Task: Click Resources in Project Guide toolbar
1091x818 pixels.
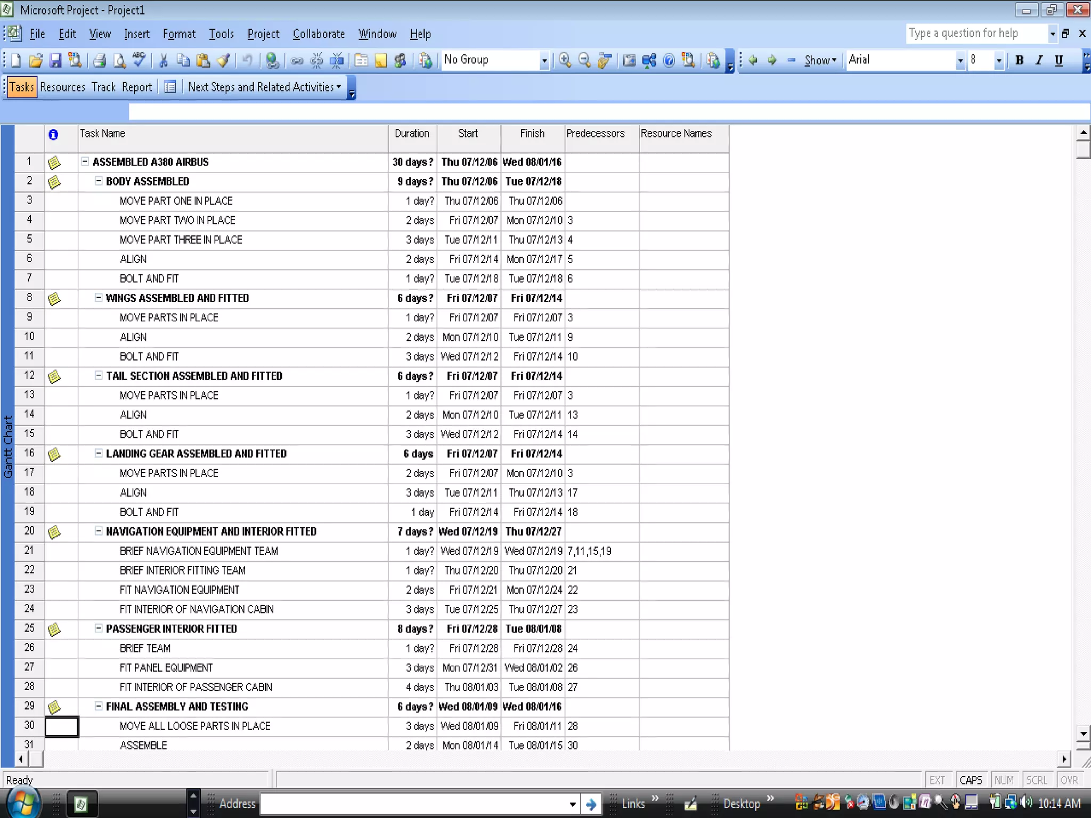Action: (x=62, y=87)
